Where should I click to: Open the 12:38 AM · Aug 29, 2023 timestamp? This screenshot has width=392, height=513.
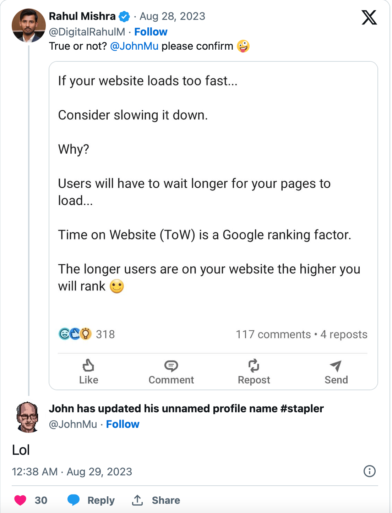(x=72, y=471)
